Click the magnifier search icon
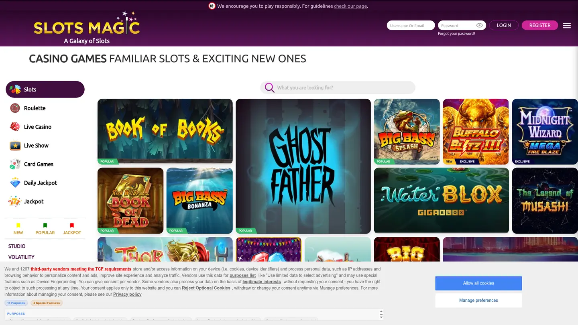This screenshot has height=325, width=578. coord(270,87)
